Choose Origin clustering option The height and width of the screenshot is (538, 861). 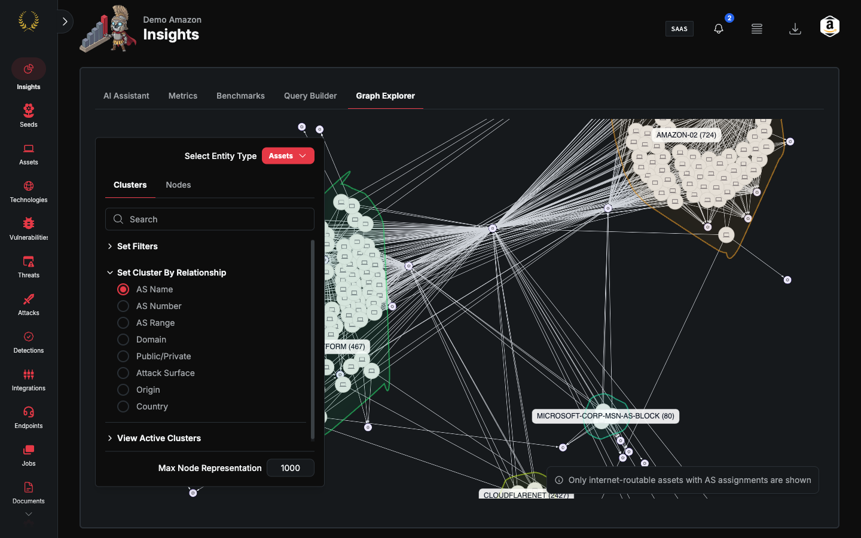pos(123,390)
